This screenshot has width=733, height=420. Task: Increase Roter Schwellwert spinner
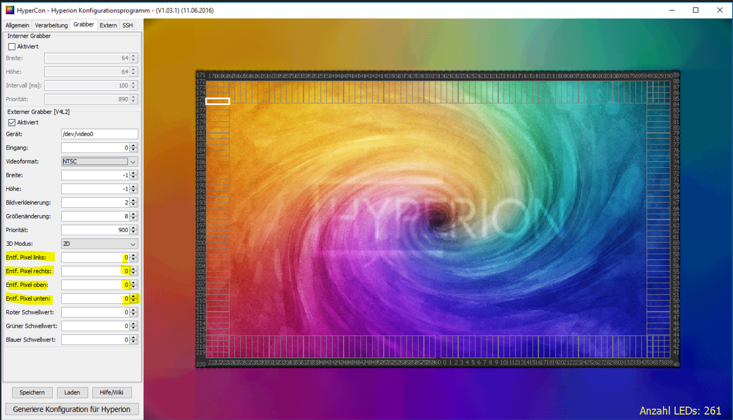pos(133,310)
